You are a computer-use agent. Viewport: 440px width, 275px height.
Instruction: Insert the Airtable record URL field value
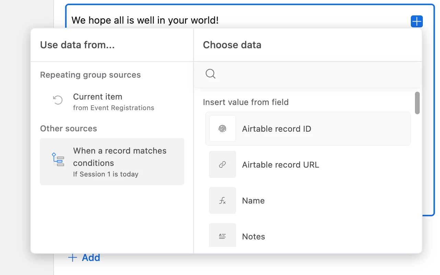point(280,165)
